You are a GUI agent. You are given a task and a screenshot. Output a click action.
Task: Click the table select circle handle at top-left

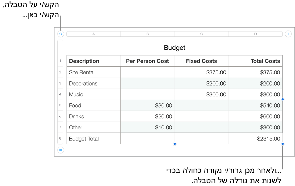[x=61, y=34]
